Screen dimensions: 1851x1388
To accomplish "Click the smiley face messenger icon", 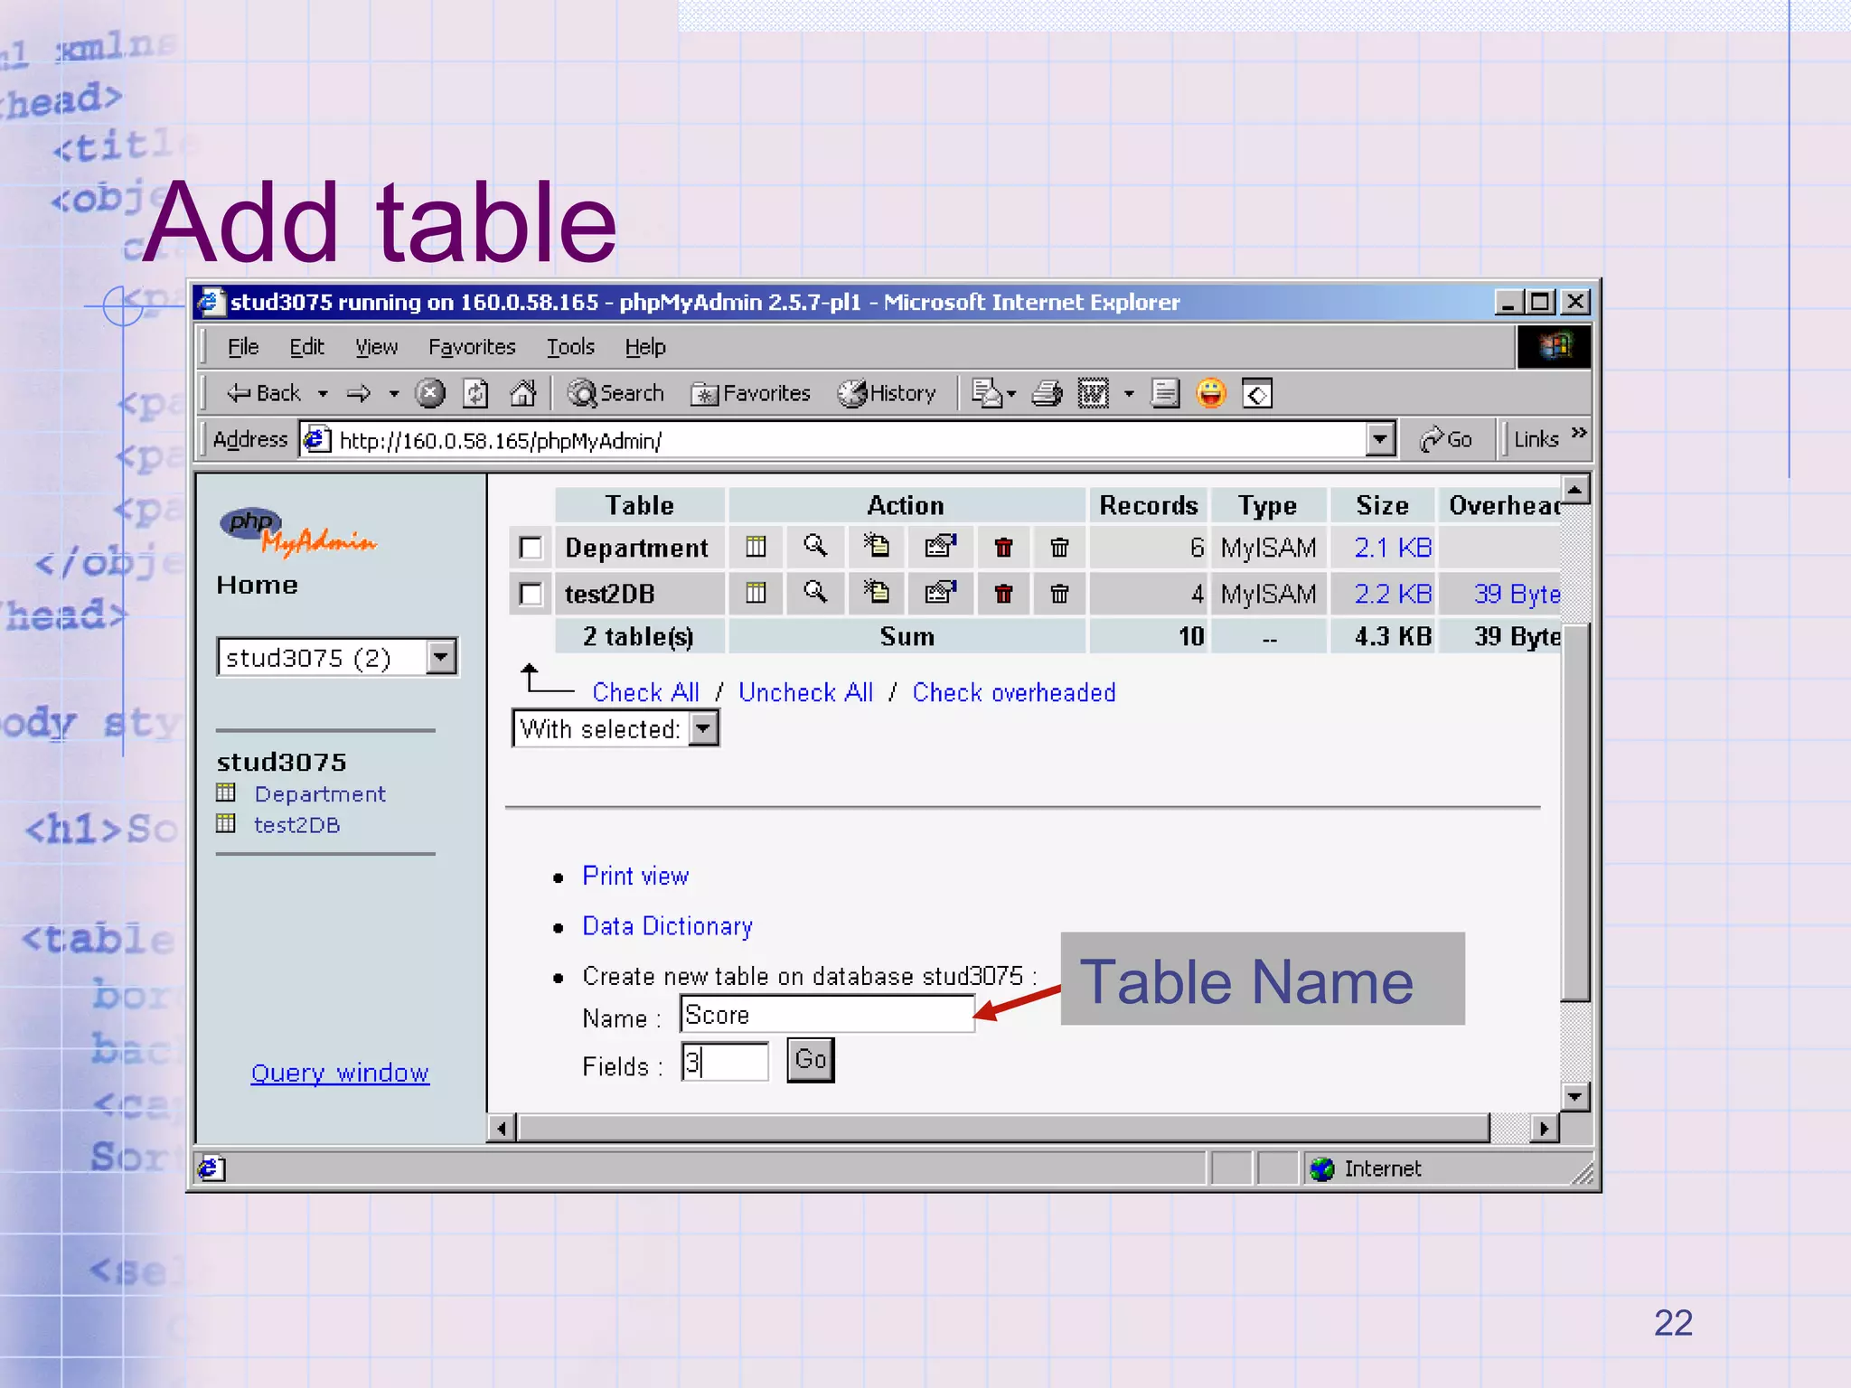I will (1211, 393).
